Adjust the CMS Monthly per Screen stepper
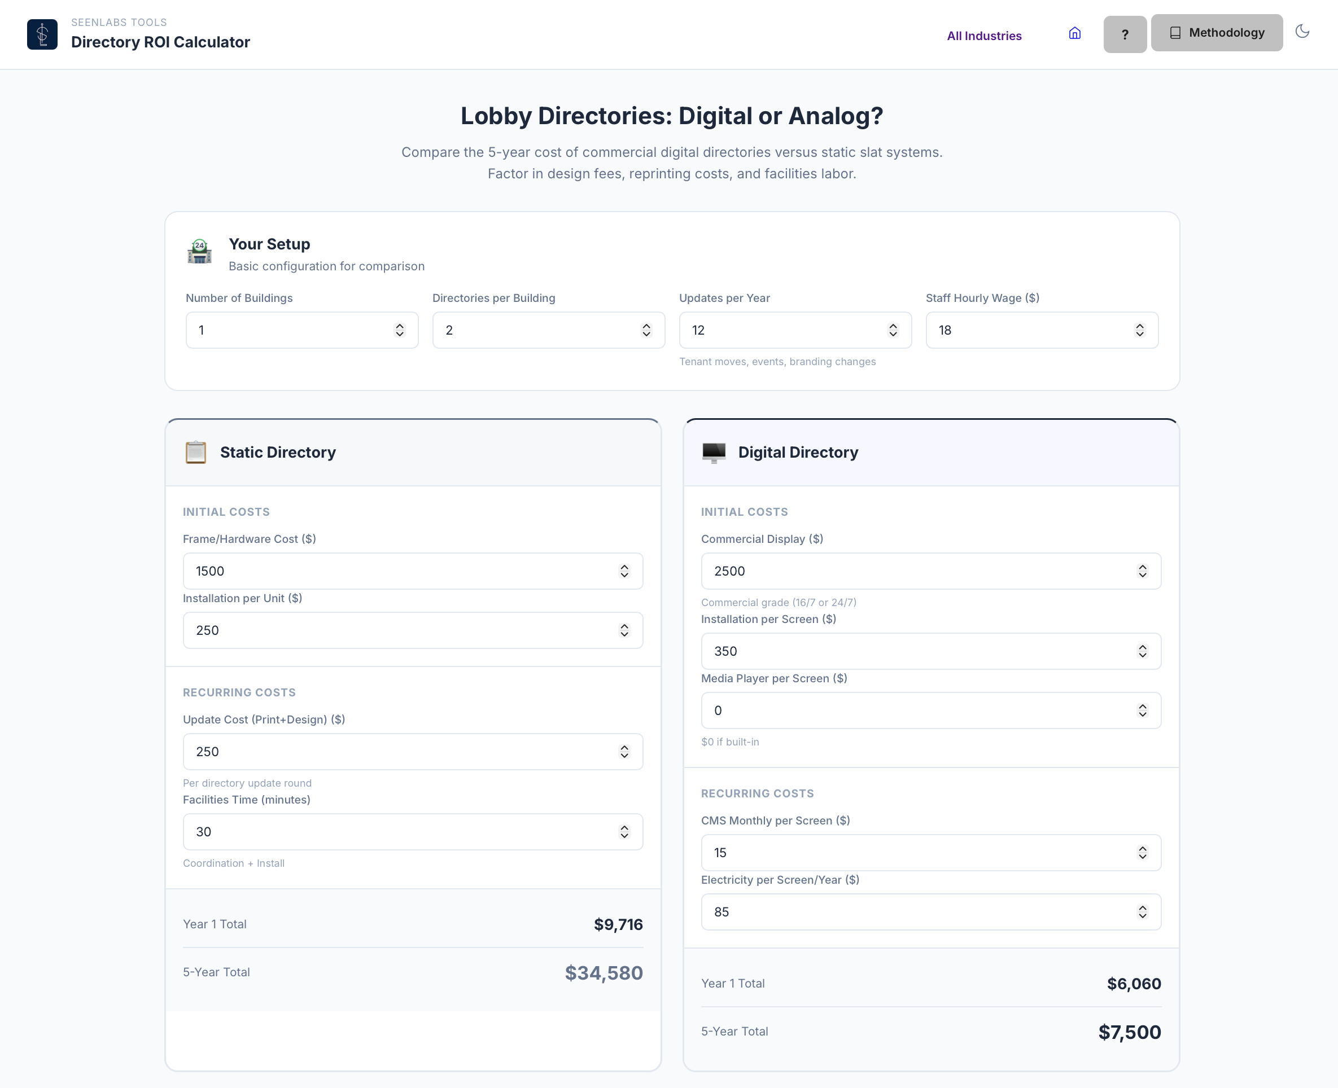Image resolution: width=1338 pixels, height=1088 pixels. pyautogui.click(x=1142, y=852)
